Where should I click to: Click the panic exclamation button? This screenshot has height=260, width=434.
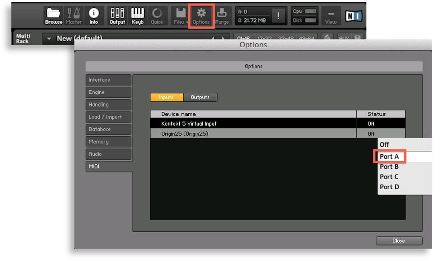tap(278, 16)
